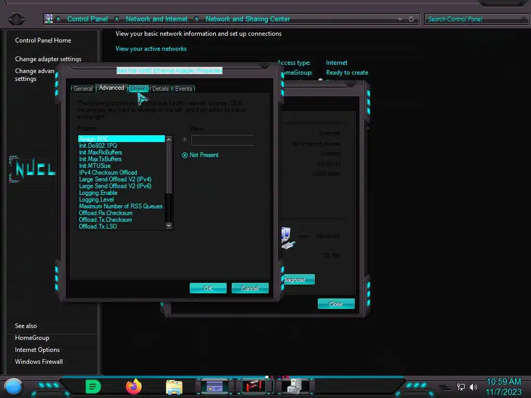Click the Control Panel breadcrumb
531x398 pixels.
coord(87,19)
